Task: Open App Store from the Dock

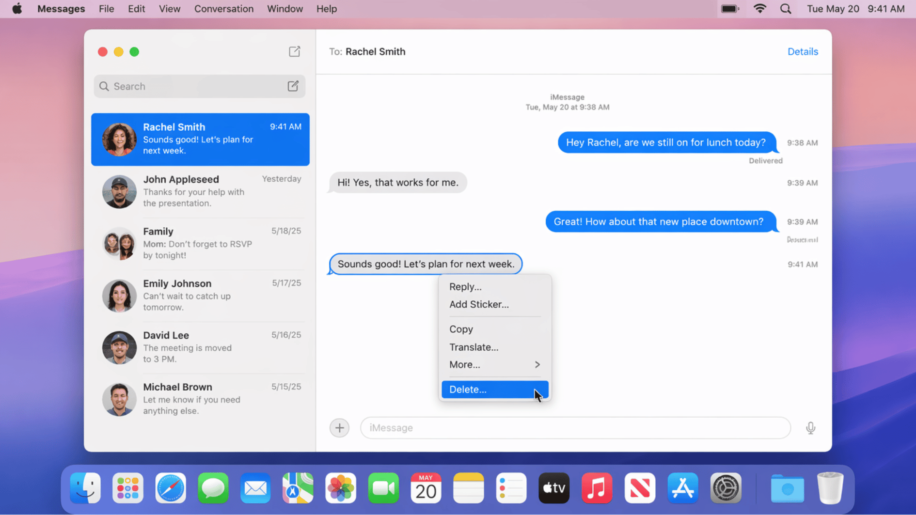Action: tap(682, 488)
